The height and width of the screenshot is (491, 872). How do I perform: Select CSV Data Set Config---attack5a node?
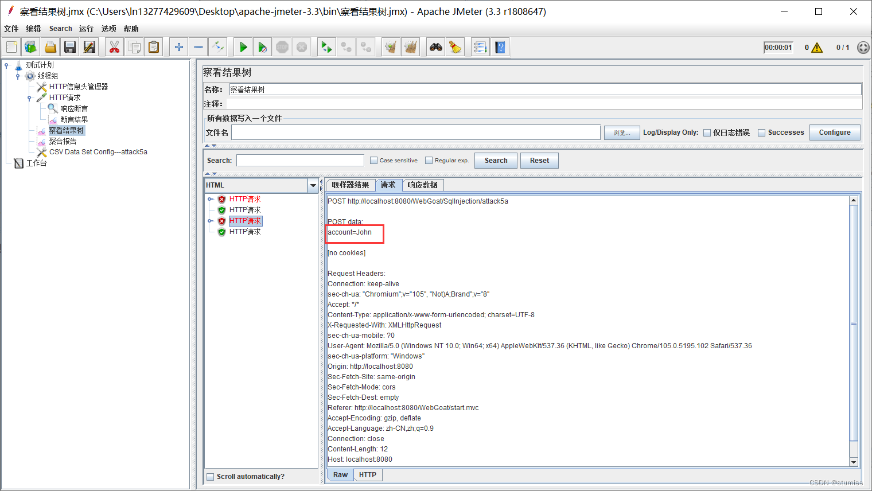(98, 152)
